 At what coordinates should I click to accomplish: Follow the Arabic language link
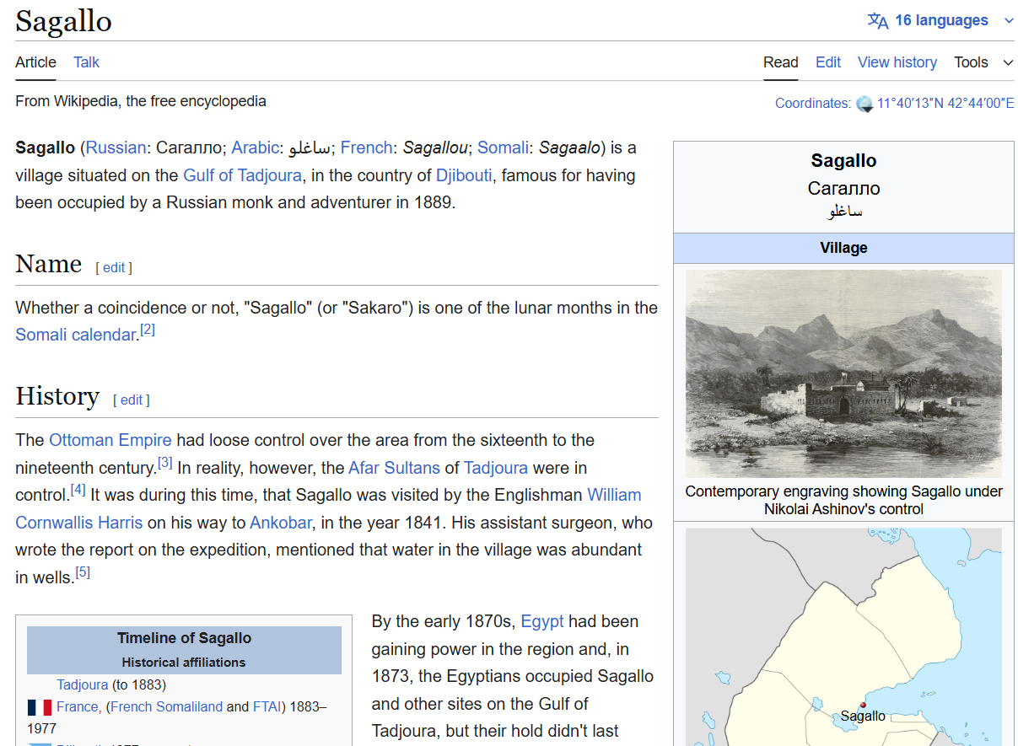pos(255,148)
